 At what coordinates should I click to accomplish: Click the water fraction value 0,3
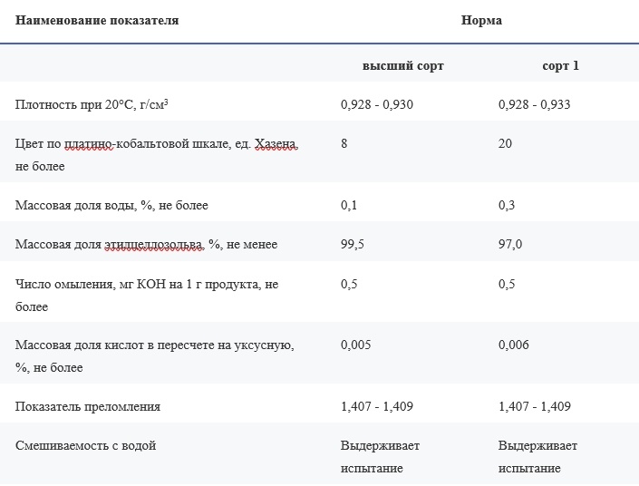(x=507, y=205)
